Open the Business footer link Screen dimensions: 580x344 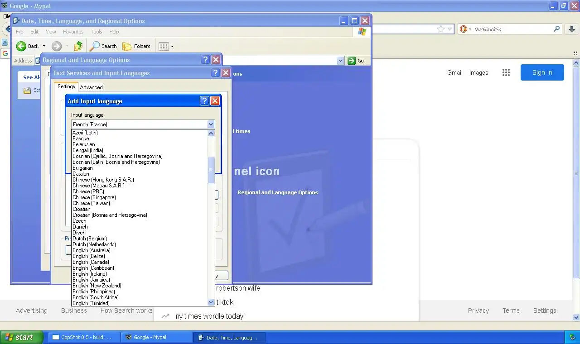click(74, 311)
